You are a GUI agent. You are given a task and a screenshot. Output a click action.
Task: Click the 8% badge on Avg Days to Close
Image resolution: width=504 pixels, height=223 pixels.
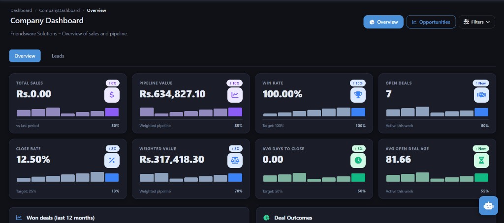pyautogui.click(x=359, y=148)
